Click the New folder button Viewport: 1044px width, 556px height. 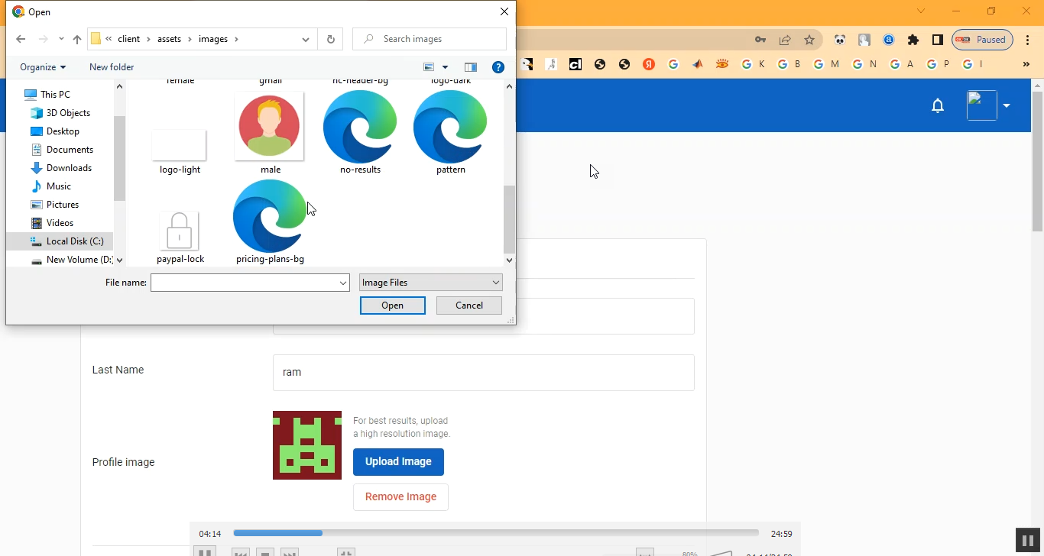click(112, 67)
